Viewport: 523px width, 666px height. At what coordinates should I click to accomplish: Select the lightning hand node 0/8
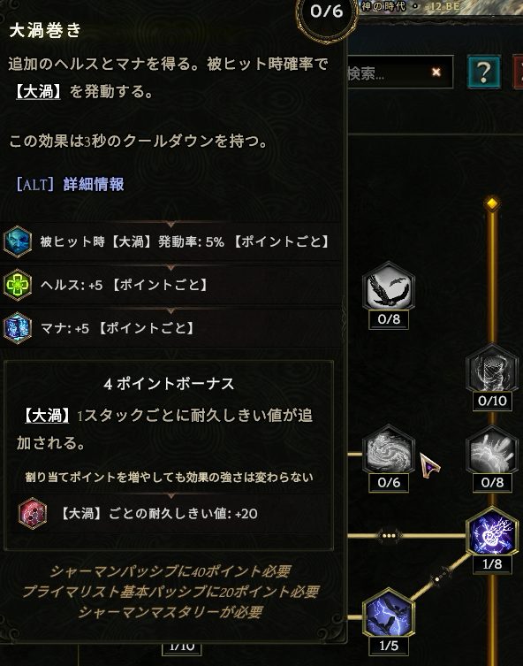(491, 449)
